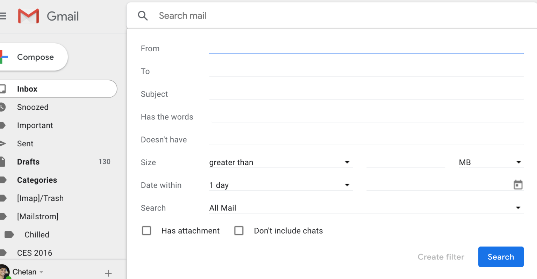Click Chetan's profile avatar picture
Image resolution: width=537 pixels, height=279 pixels.
4,272
